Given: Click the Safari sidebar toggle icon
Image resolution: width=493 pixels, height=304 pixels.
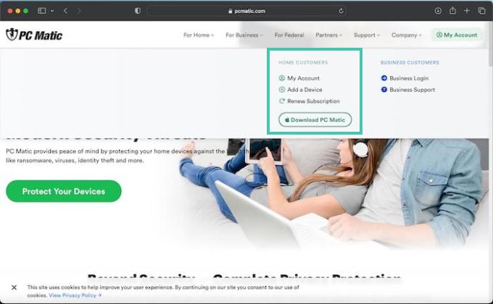Looking at the screenshot, I should coord(42,11).
